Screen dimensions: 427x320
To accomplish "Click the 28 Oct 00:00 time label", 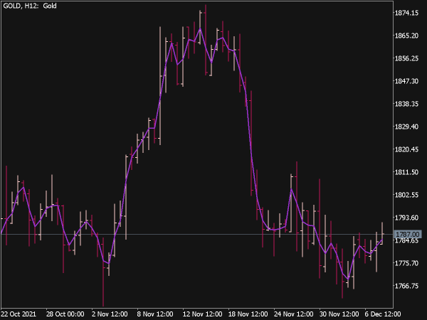I will tap(65, 314).
